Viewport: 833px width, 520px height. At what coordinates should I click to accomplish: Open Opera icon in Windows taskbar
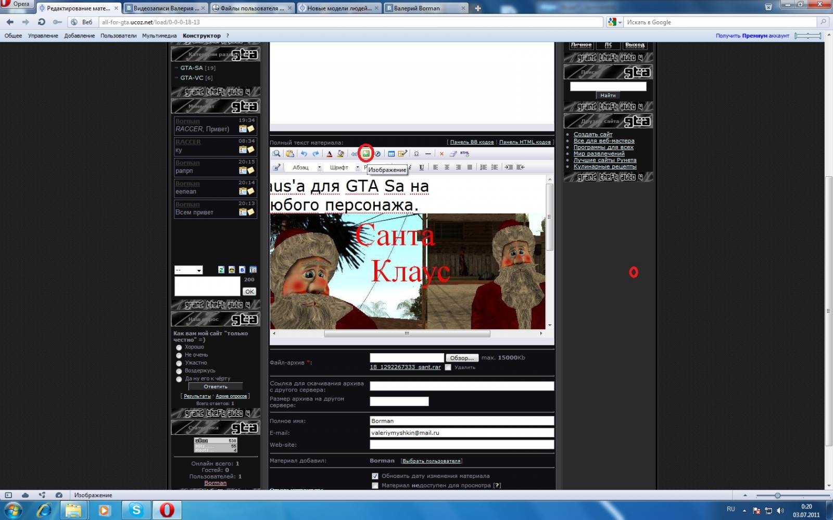tap(167, 510)
